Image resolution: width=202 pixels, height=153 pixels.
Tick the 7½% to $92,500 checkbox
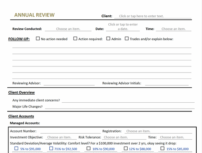click(x=51, y=149)
